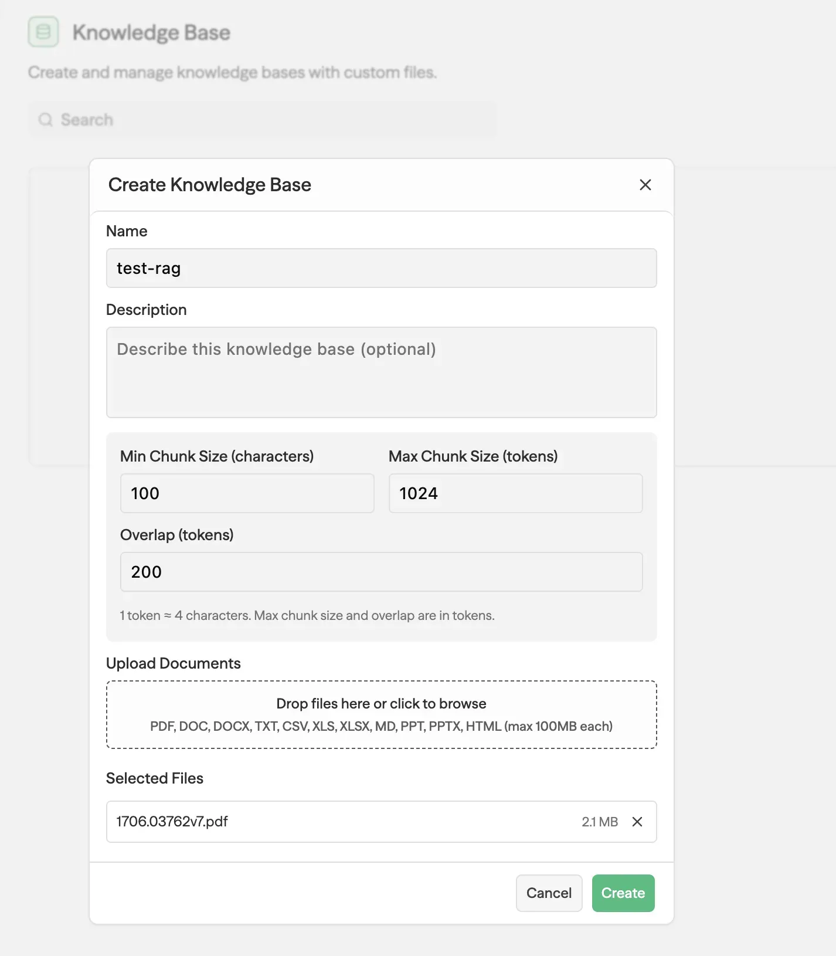This screenshot has width=836, height=956.
Task: Click the token-to-characters helper note
Action: (x=307, y=616)
